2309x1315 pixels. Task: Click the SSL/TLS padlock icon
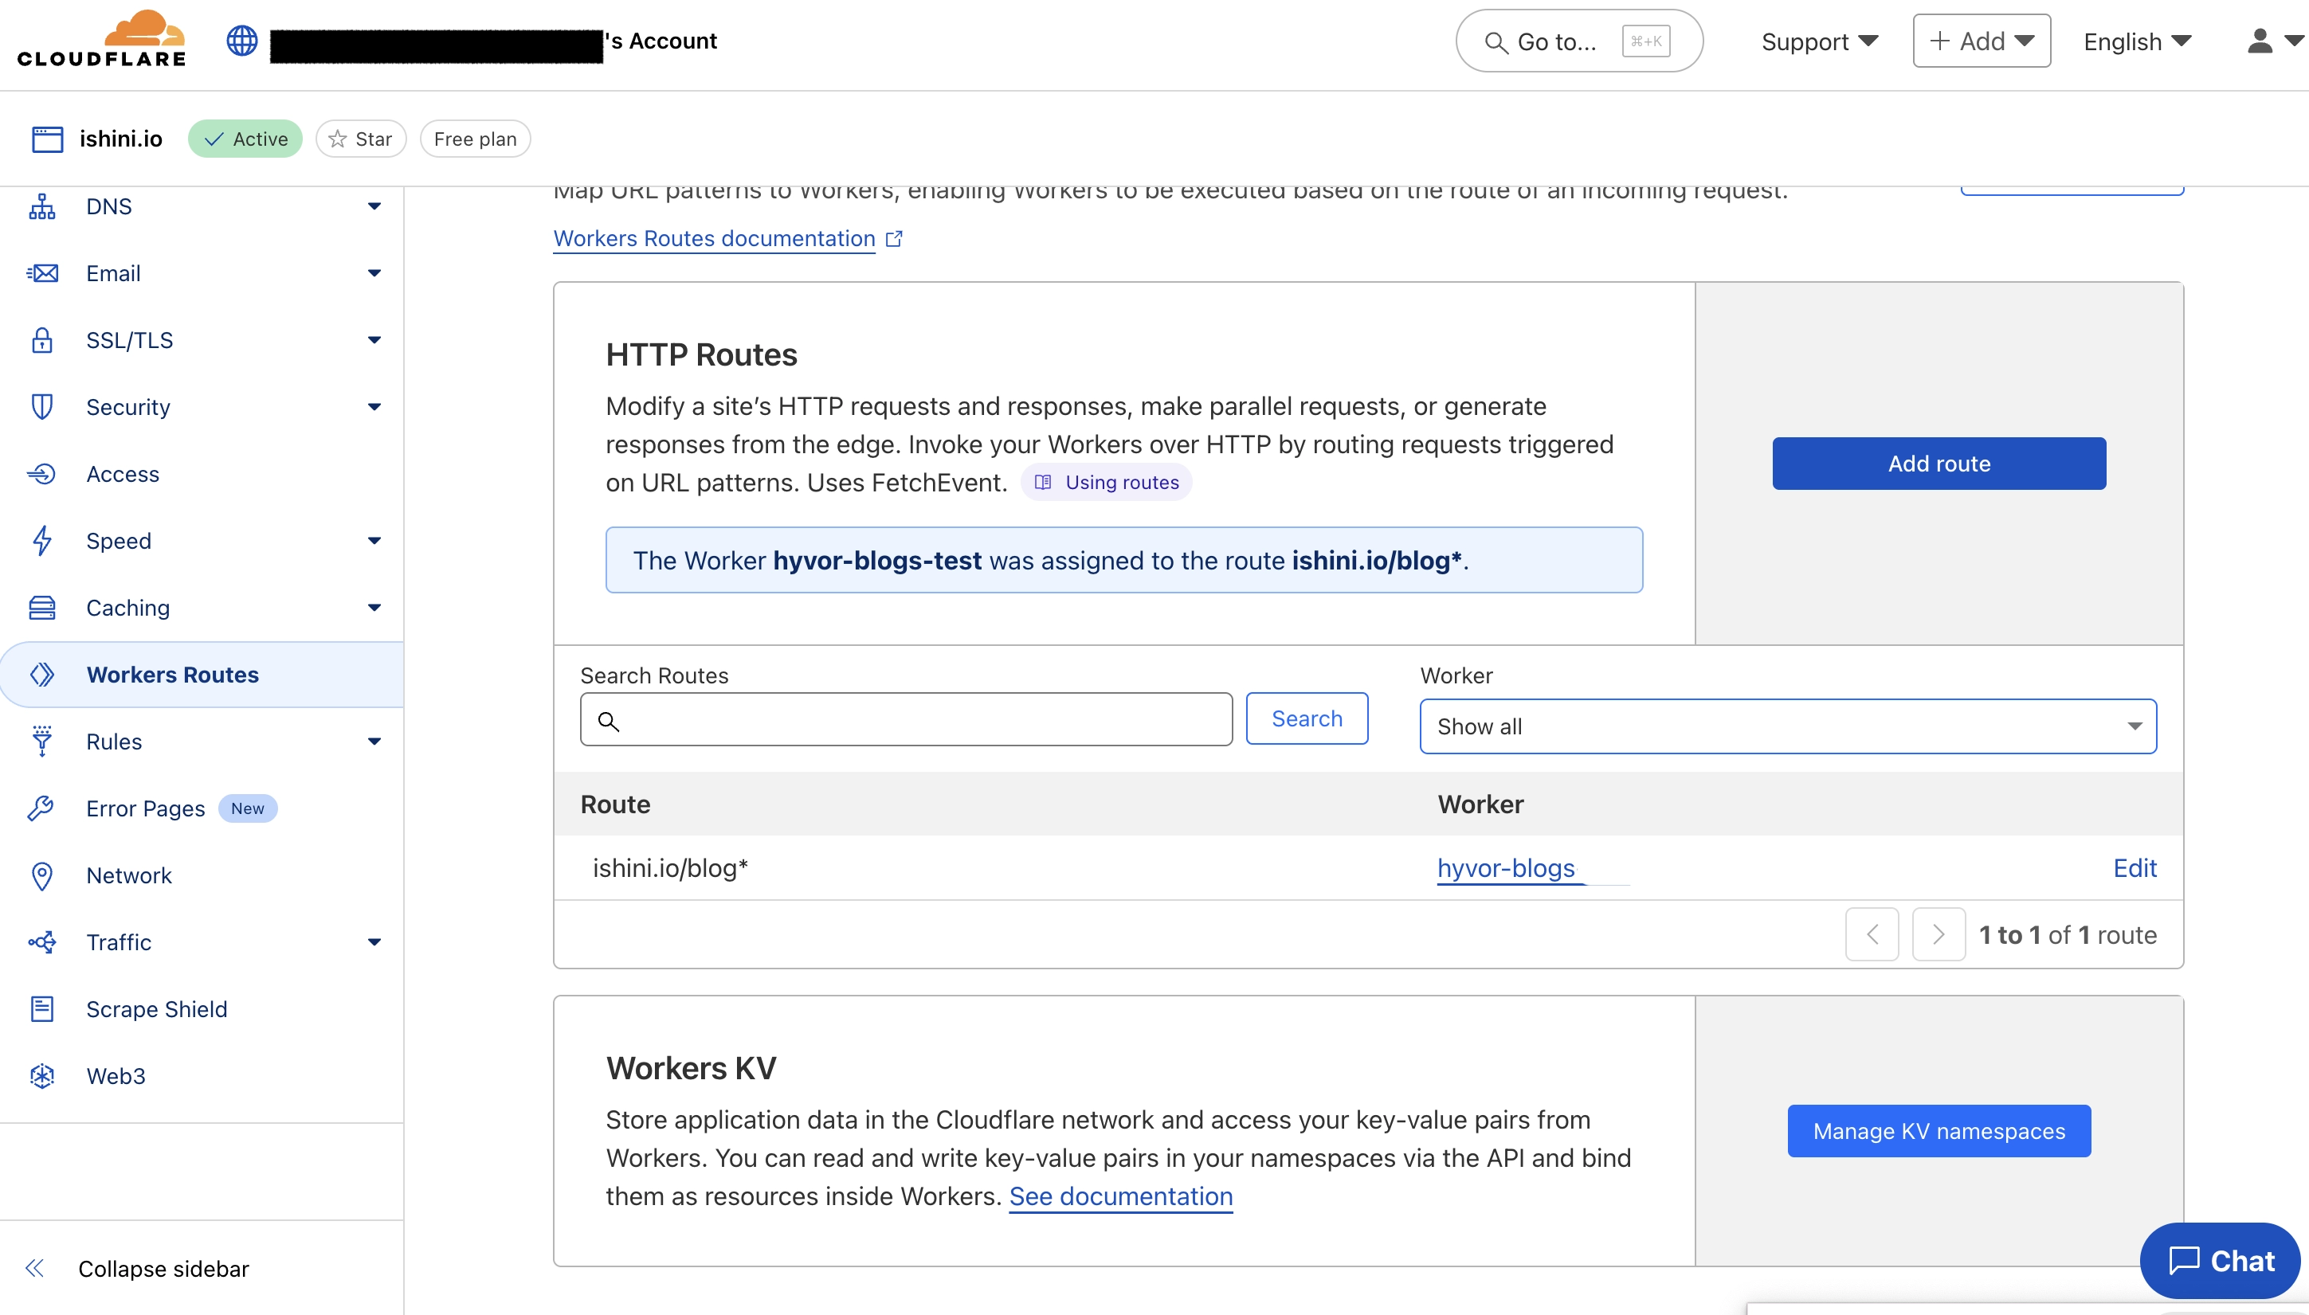coord(42,339)
